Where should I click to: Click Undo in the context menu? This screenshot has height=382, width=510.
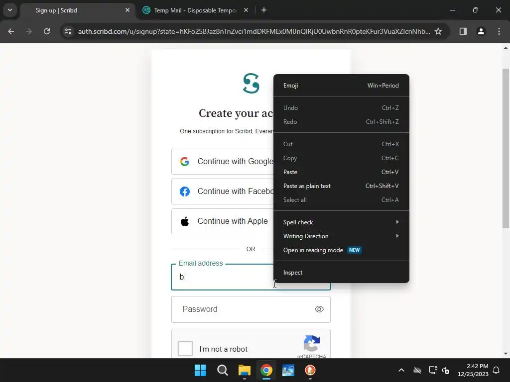(341, 108)
